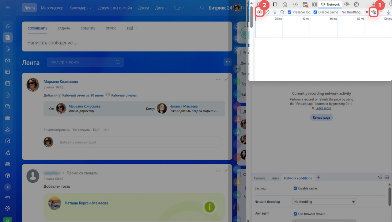Open the Performance gauge icon

pos(347,4)
